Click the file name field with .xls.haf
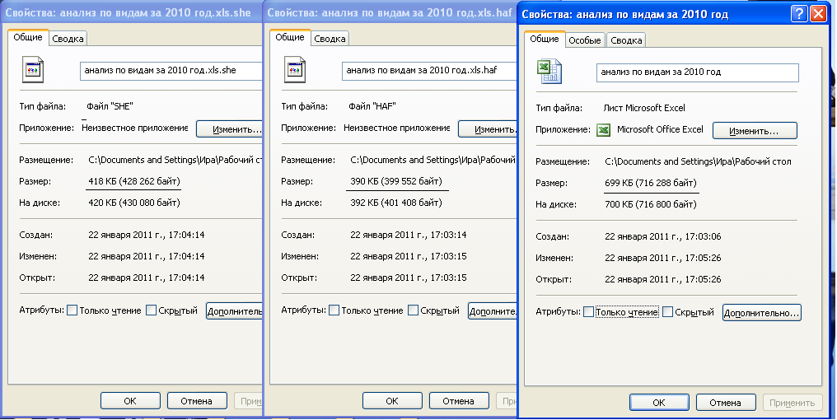The image size is (837, 420). point(428,71)
